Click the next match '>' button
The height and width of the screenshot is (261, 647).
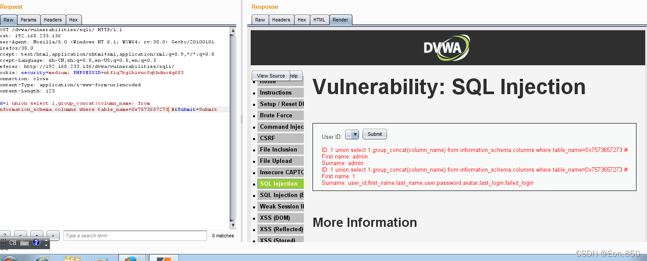coord(53,236)
